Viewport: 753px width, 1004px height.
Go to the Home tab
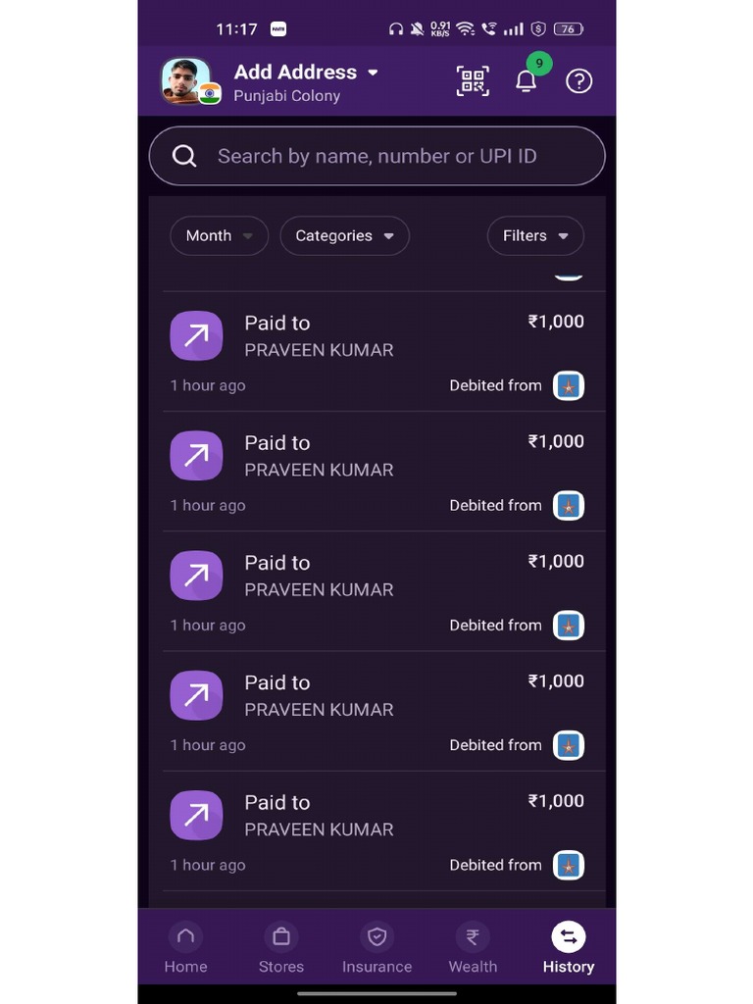click(185, 949)
